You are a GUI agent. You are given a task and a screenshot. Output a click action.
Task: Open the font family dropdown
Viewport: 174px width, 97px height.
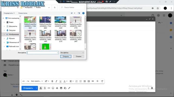[37, 81]
